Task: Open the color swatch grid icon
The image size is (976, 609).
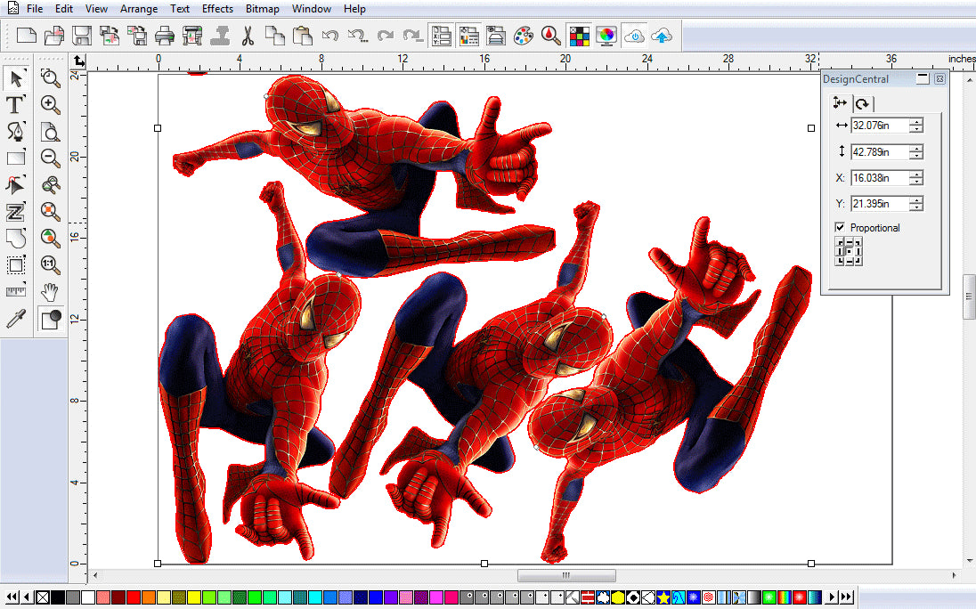Action: [x=579, y=36]
